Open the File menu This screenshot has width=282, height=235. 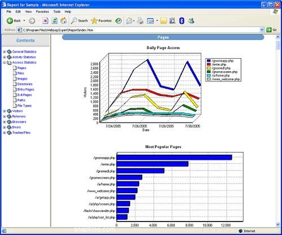(9, 12)
